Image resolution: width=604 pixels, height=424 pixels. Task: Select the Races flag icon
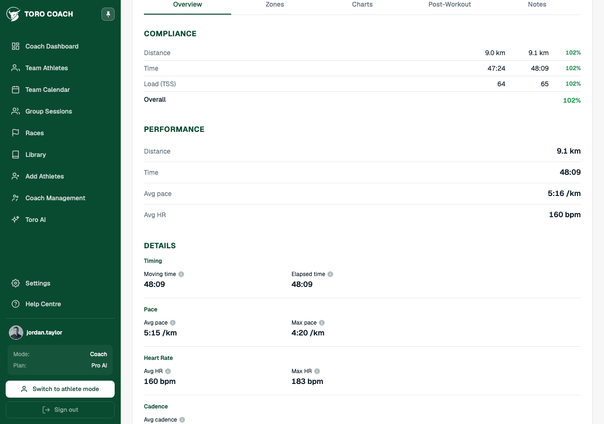16,133
